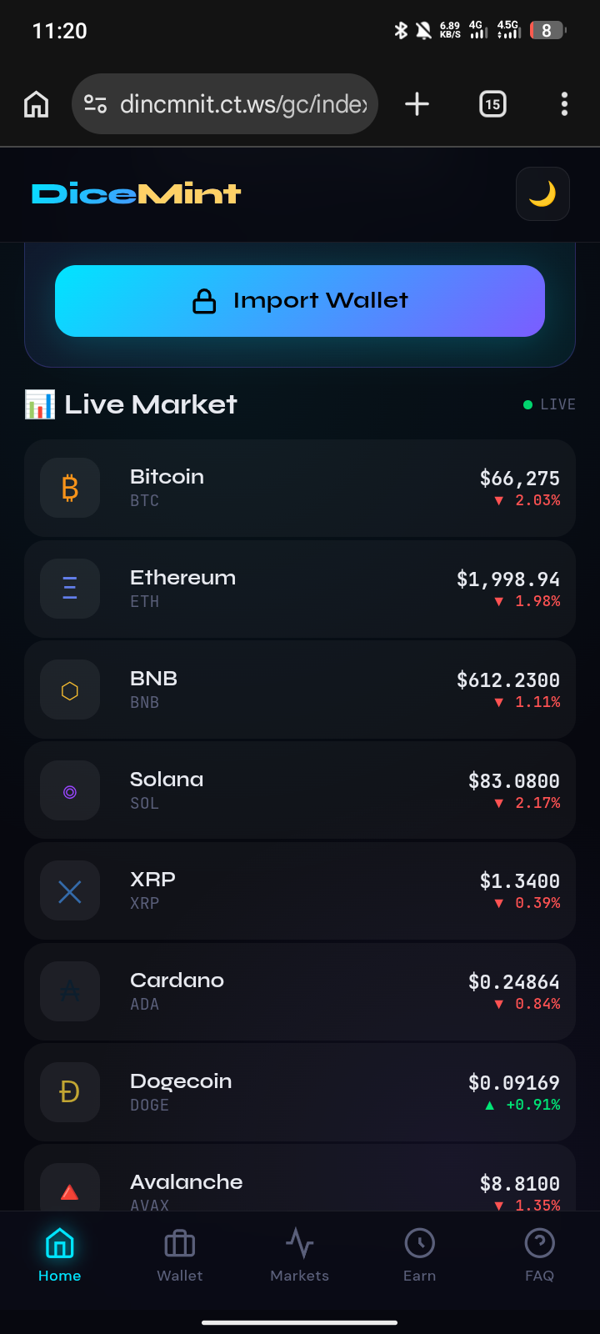Open the Wallet tab

(180, 1256)
